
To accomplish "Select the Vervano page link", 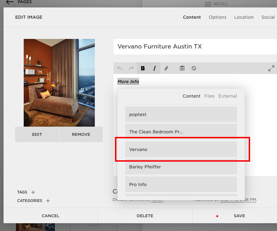I will tap(181, 149).
